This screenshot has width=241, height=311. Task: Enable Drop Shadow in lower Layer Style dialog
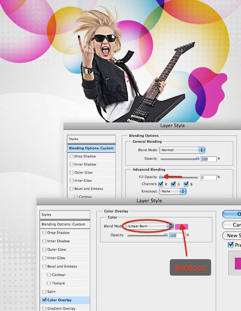44,233
